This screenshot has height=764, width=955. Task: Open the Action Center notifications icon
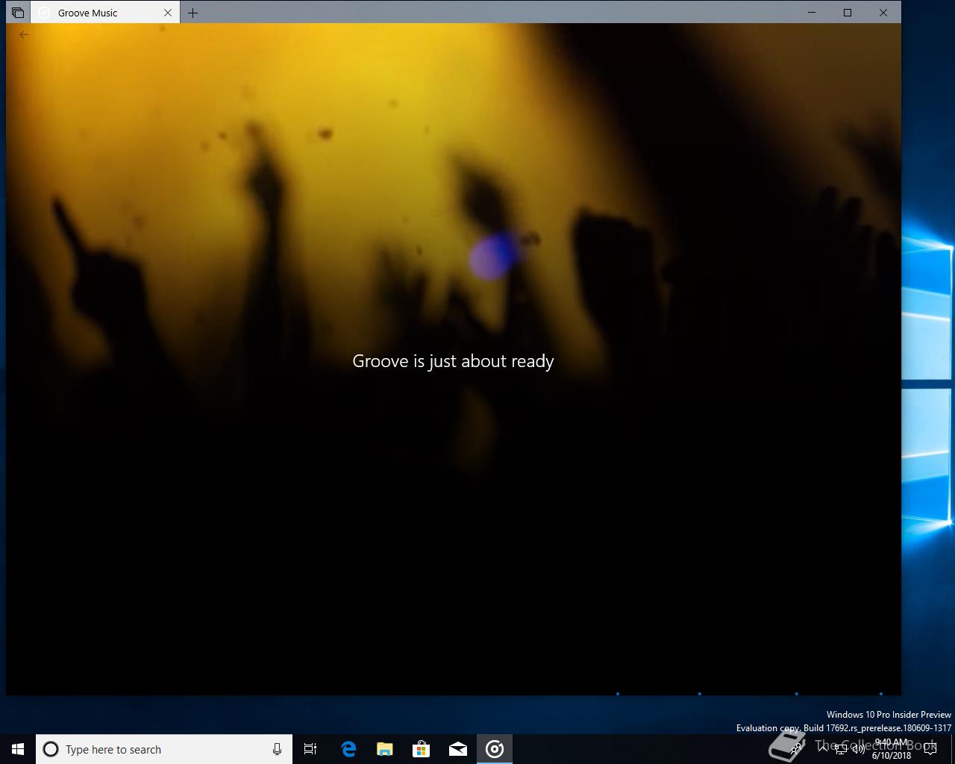tap(930, 749)
